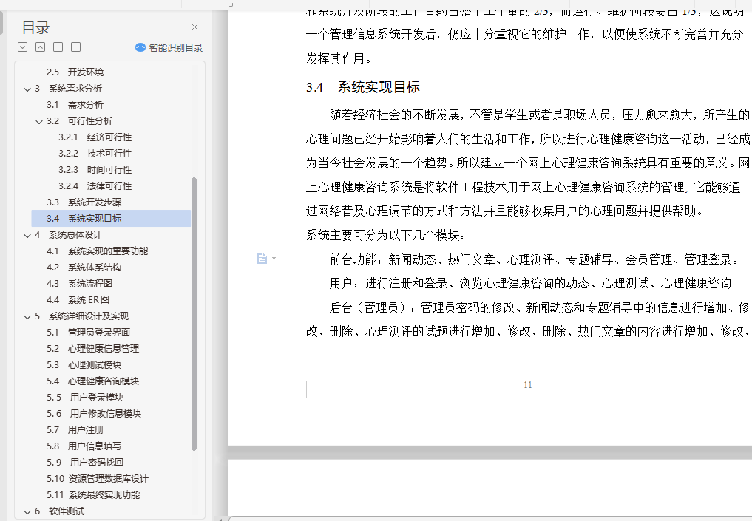Click the line starting with 后台（管理员）

click(540, 307)
